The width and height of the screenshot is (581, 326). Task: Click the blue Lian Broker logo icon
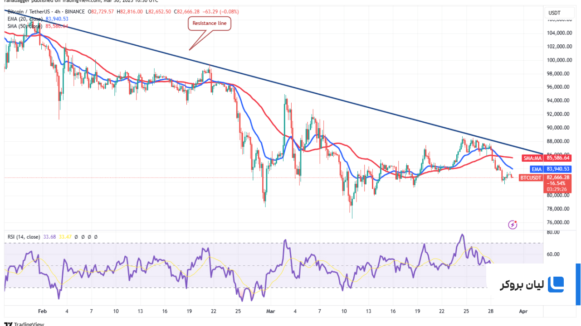556,285
